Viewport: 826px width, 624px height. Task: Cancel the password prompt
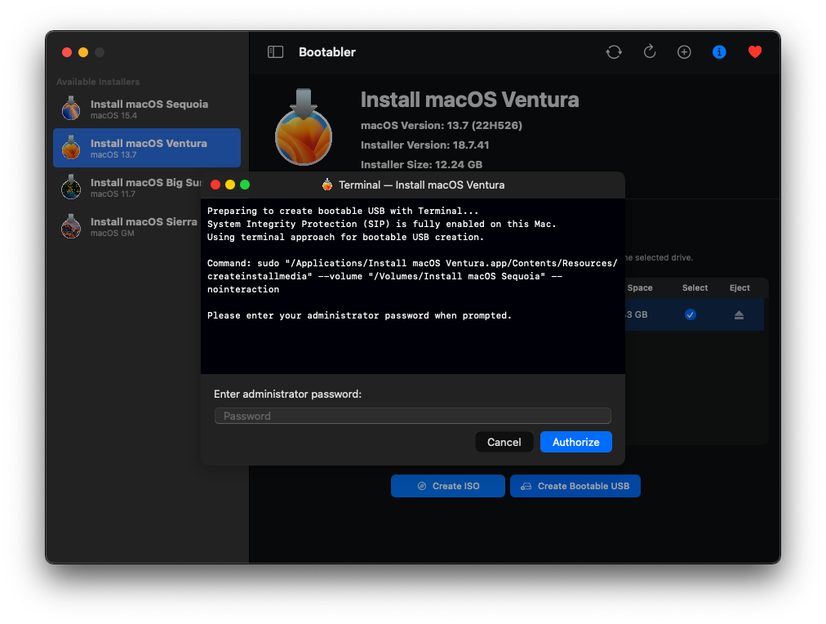(x=504, y=442)
